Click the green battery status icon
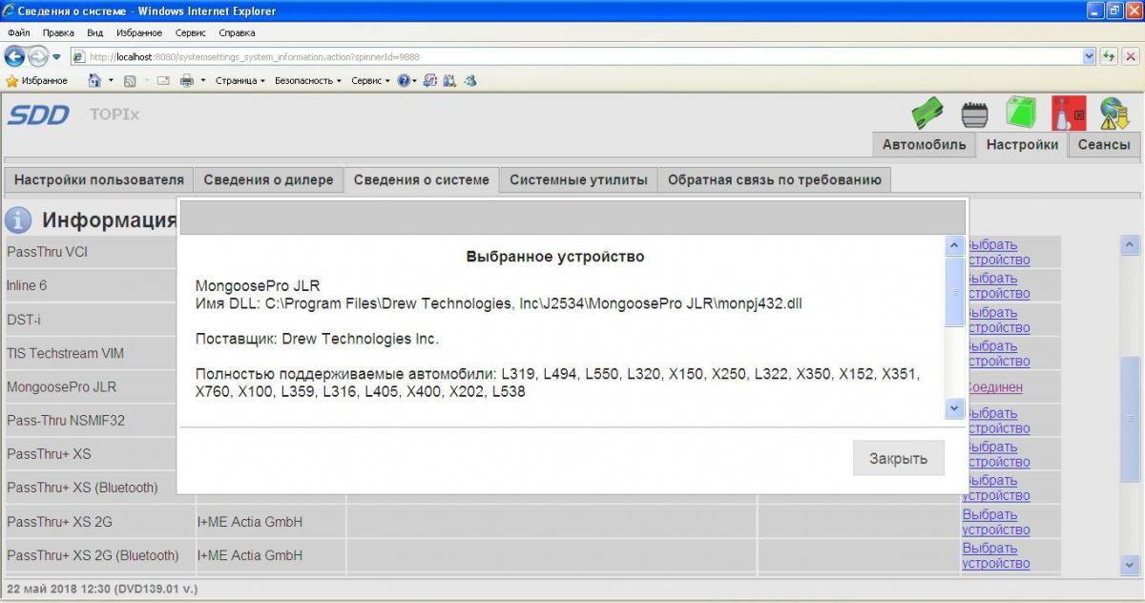This screenshot has width=1145, height=603. [1021, 113]
